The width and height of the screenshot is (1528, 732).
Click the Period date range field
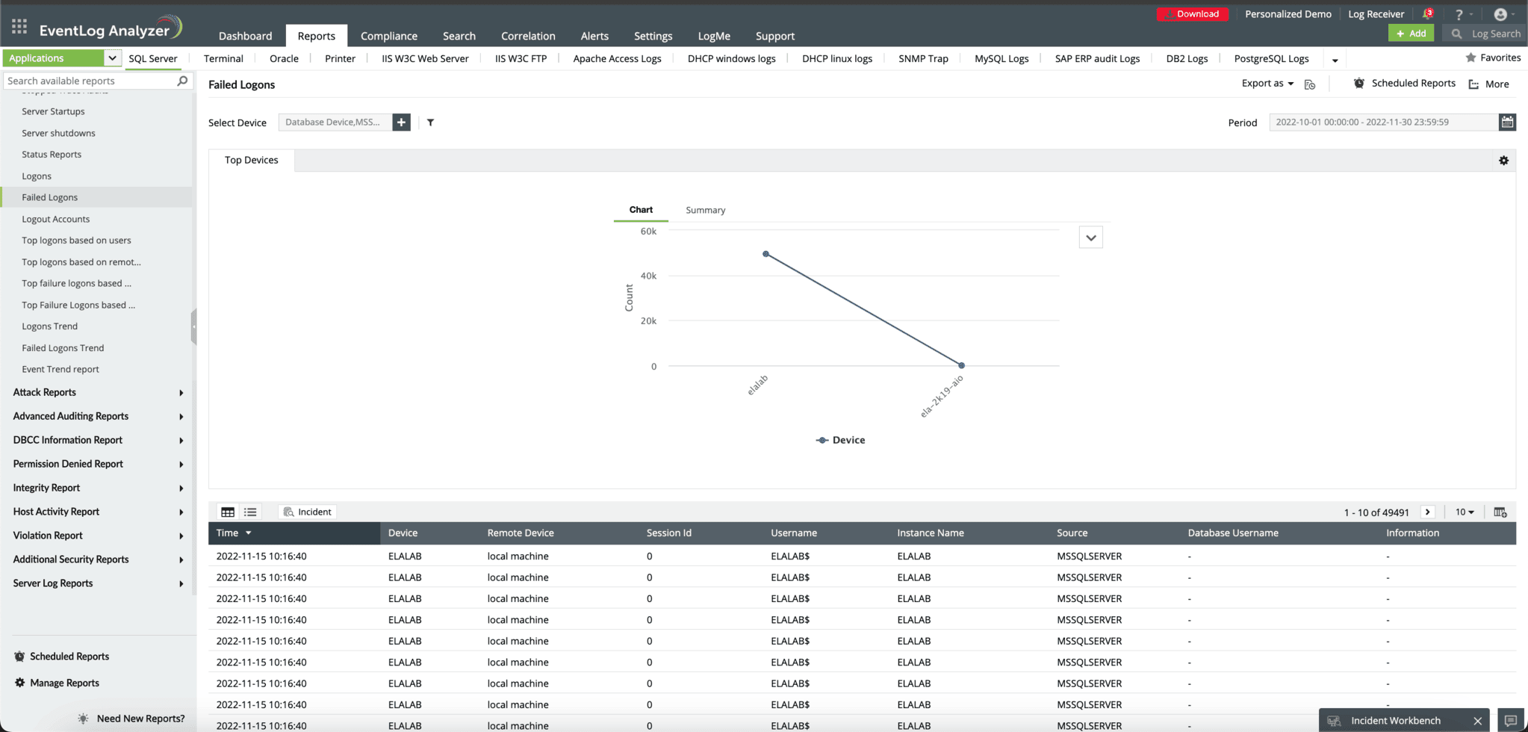point(1384,122)
